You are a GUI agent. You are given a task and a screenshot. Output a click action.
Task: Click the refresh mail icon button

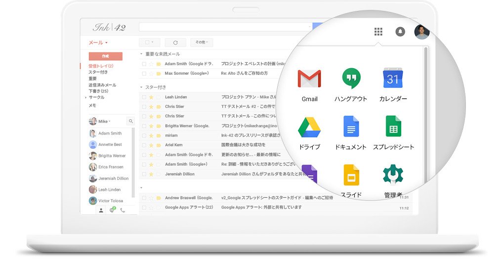pyautogui.click(x=175, y=43)
